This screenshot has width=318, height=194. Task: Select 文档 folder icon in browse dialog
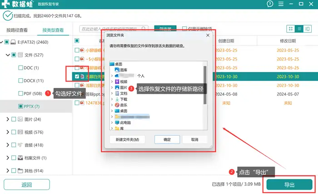(x=117, y=93)
